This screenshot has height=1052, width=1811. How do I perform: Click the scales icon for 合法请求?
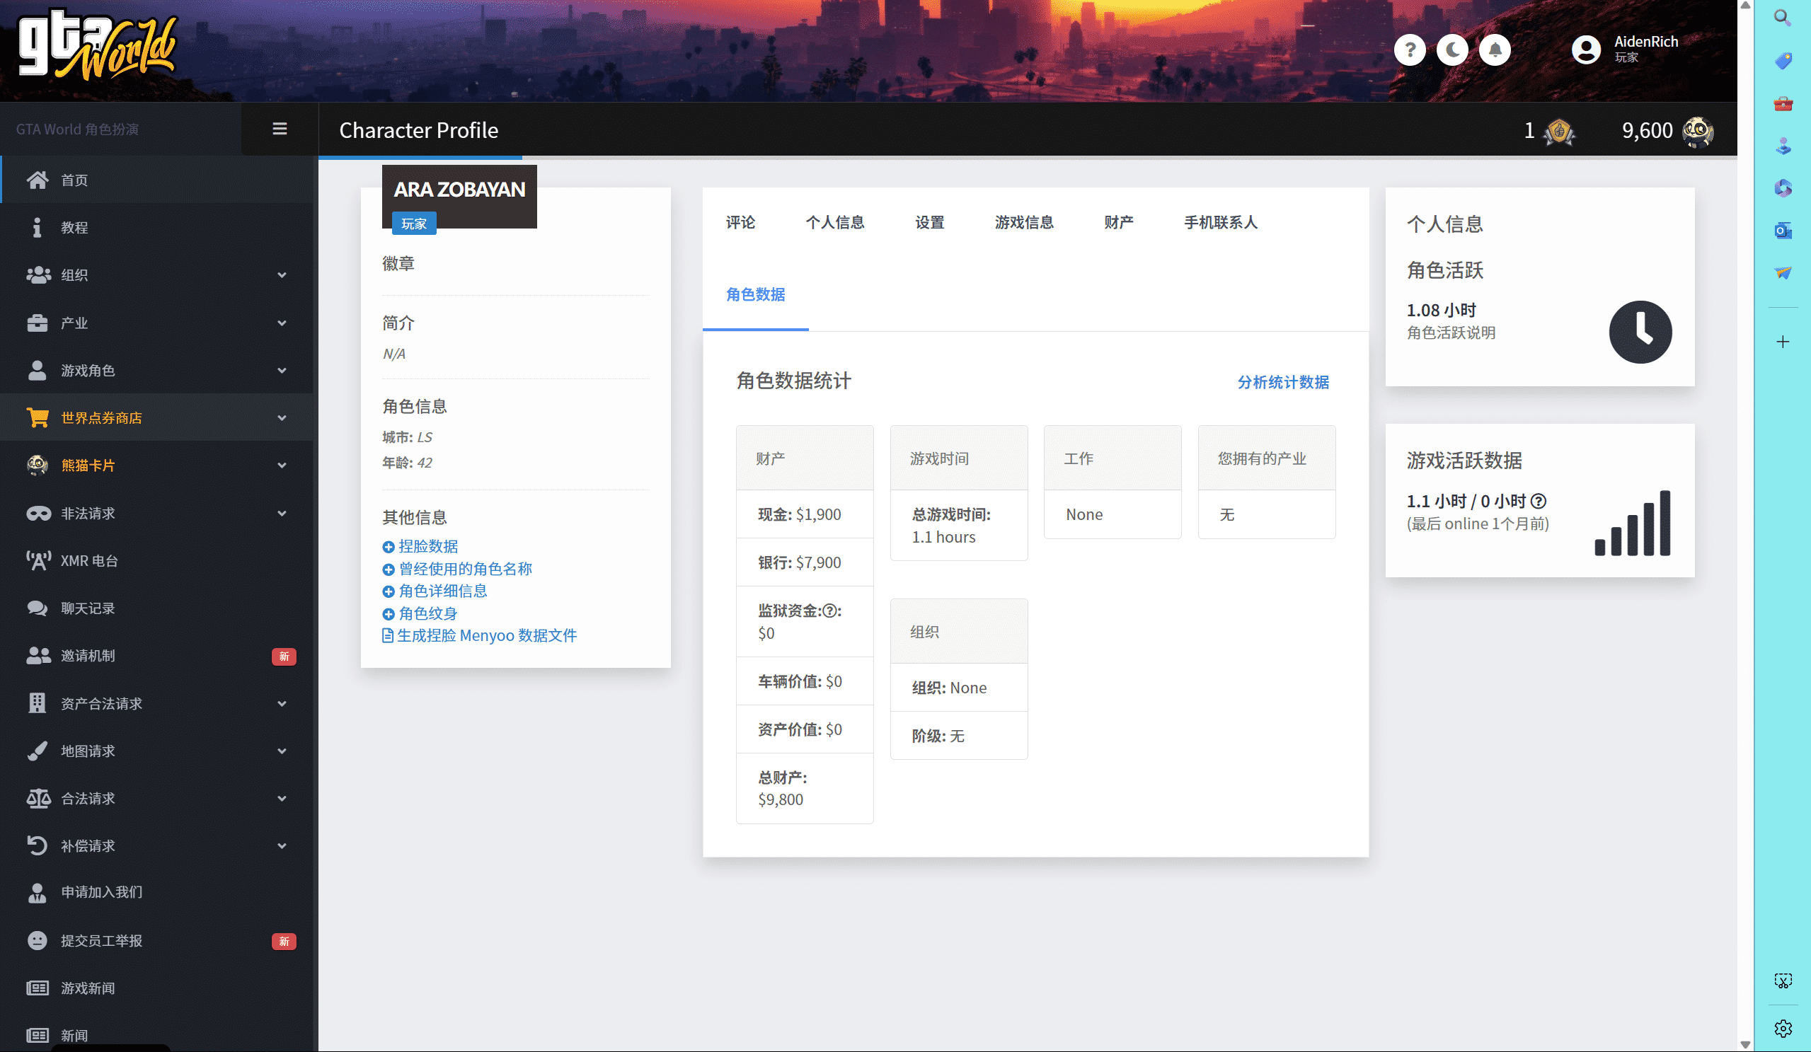[x=38, y=798]
